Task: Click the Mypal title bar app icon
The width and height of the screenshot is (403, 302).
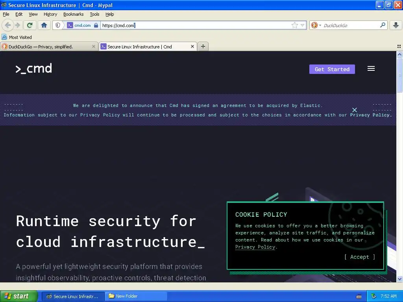Action: pos(4,5)
